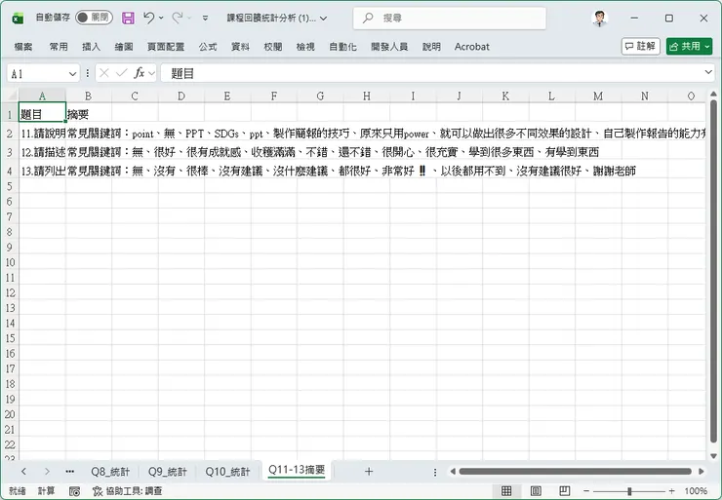Screen dimensions: 722x500
Task: Click the previous sheet navigation arrow
Action: click(x=23, y=472)
